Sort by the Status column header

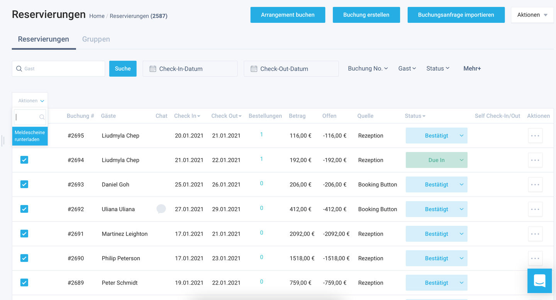[415, 116]
